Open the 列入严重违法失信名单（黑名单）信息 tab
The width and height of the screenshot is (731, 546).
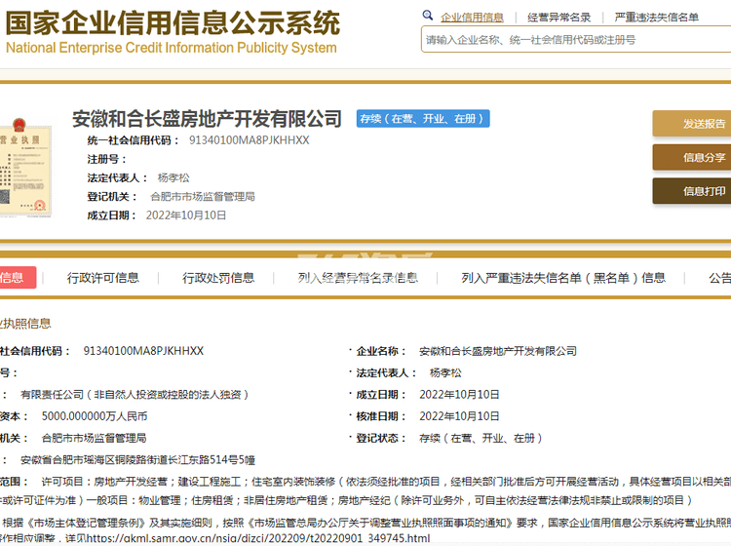pyautogui.click(x=563, y=278)
